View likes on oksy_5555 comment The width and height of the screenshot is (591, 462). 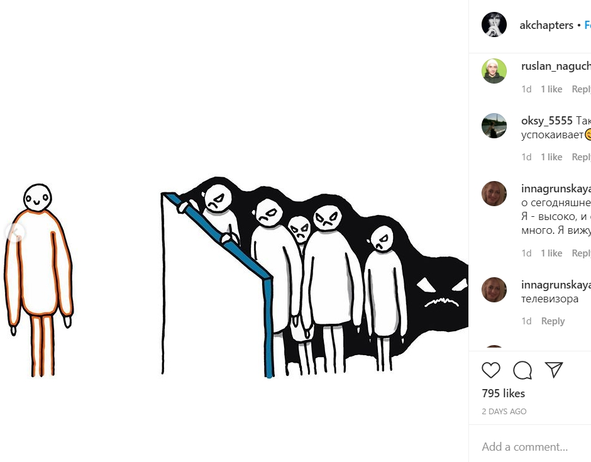click(551, 157)
